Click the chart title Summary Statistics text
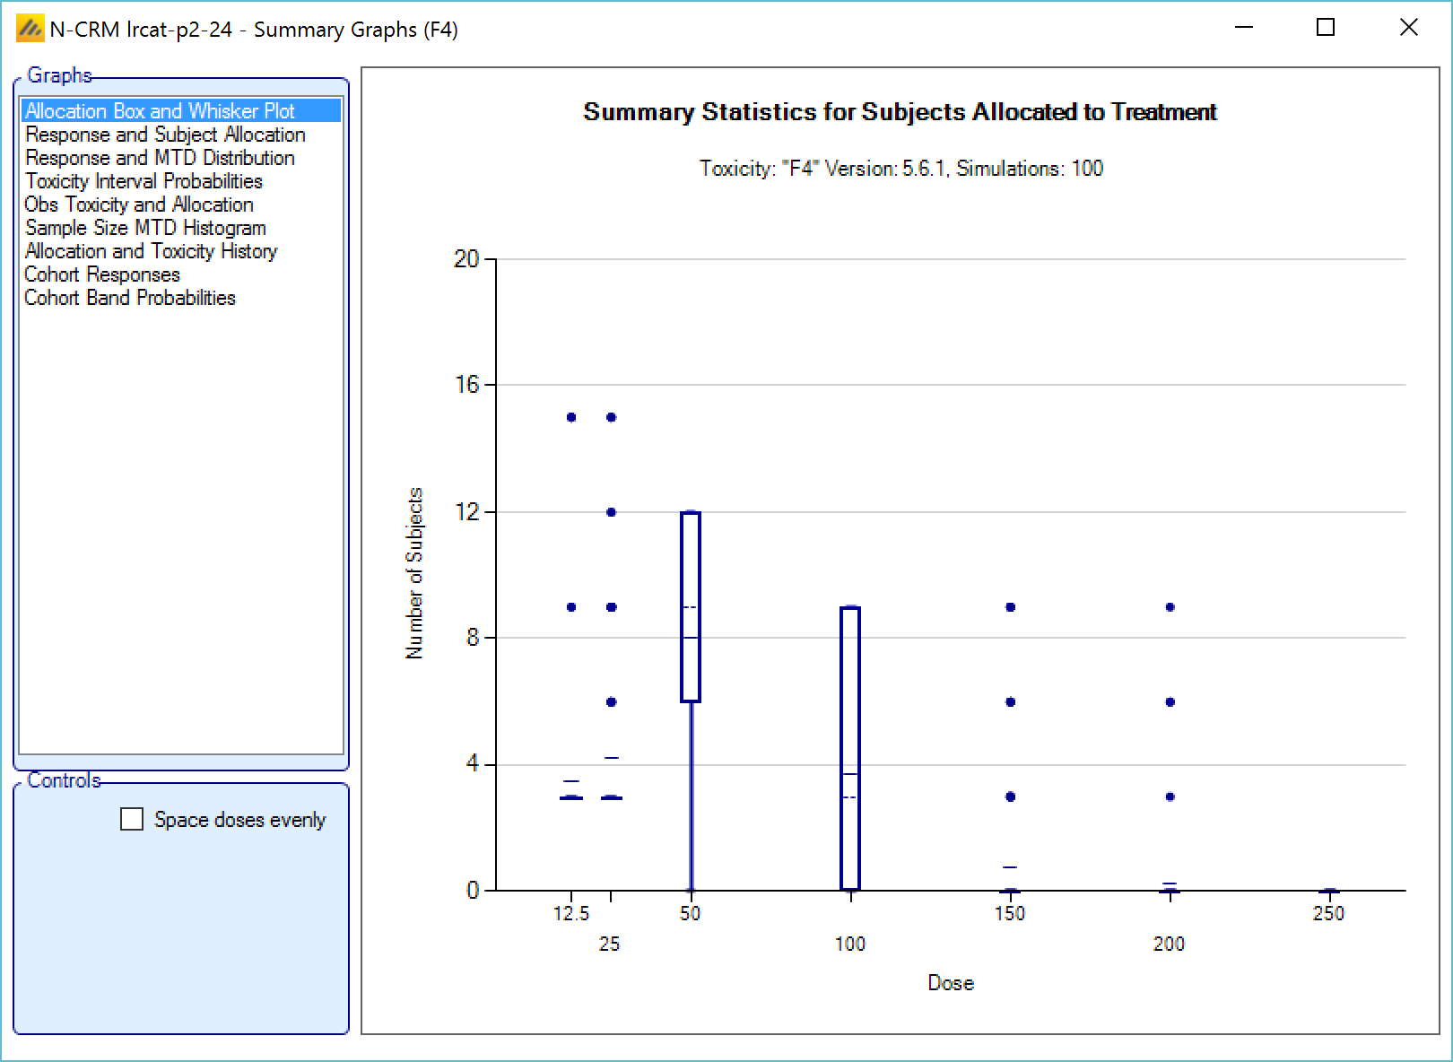Viewport: 1453px width, 1062px height. 900,112
